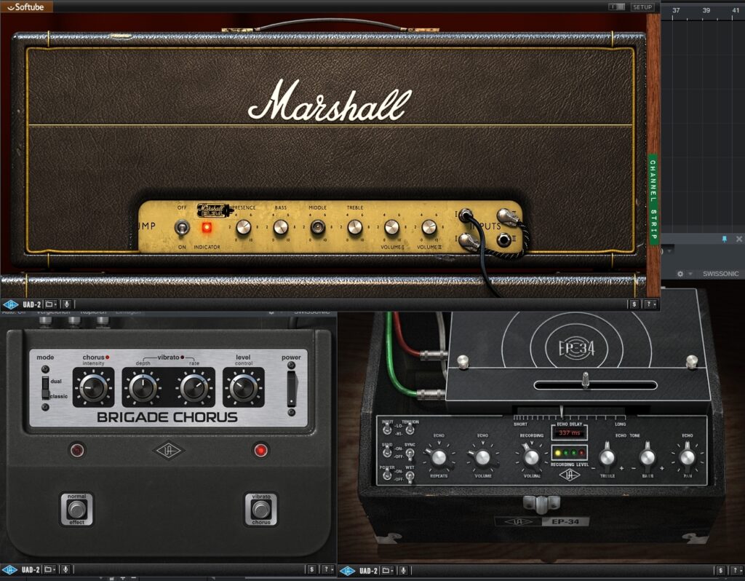
Task: Click the Marshall VOLUME II knob
Action: coord(429,227)
